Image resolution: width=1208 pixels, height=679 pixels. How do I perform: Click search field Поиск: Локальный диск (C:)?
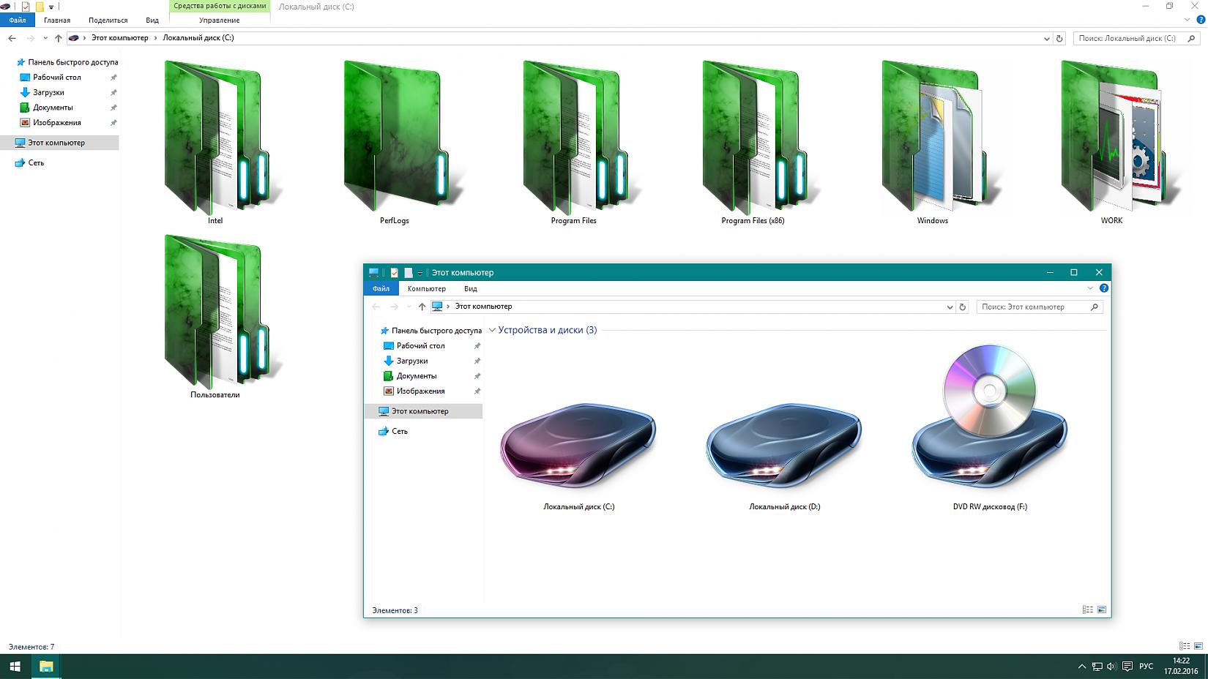(x=1137, y=38)
